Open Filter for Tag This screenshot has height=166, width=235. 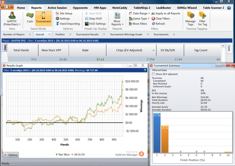tap(202, 19)
